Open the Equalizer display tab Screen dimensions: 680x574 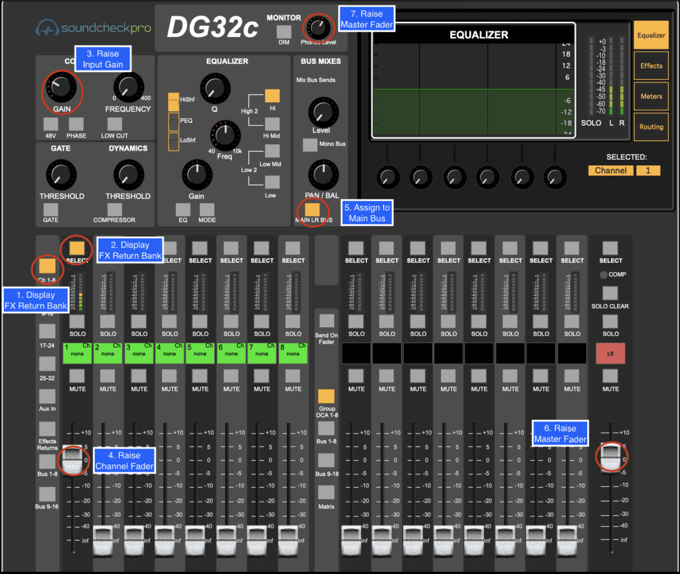pos(651,36)
